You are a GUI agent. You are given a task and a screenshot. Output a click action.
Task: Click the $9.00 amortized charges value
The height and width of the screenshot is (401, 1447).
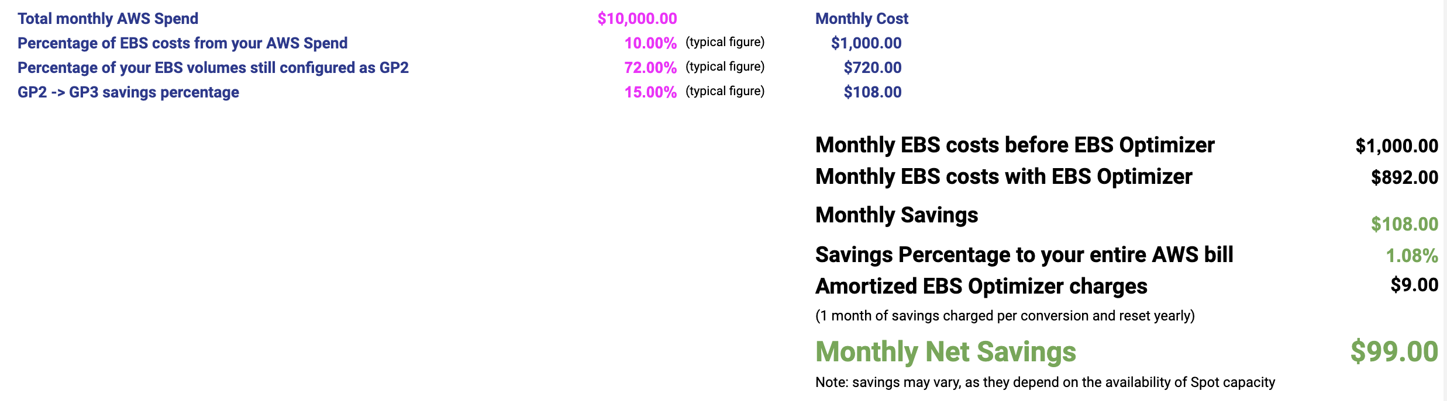[1414, 285]
